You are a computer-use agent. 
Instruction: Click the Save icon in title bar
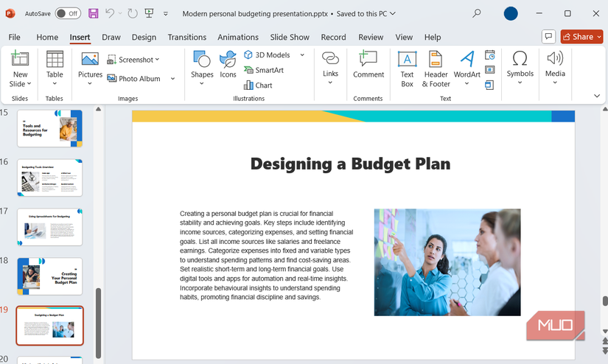[93, 13]
